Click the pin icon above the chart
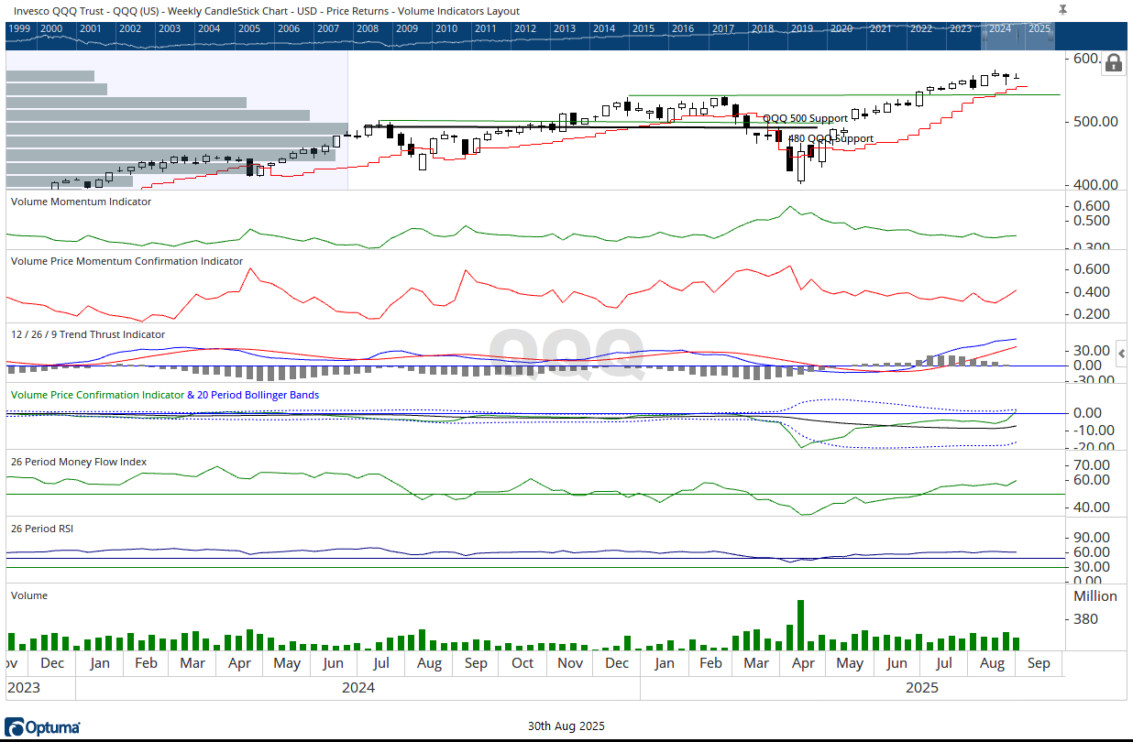The height and width of the screenshot is (742, 1133). coord(1062,9)
